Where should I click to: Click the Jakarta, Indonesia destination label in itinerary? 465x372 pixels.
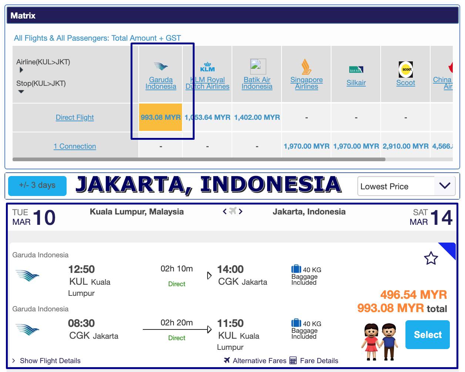[x=309, y=212]
